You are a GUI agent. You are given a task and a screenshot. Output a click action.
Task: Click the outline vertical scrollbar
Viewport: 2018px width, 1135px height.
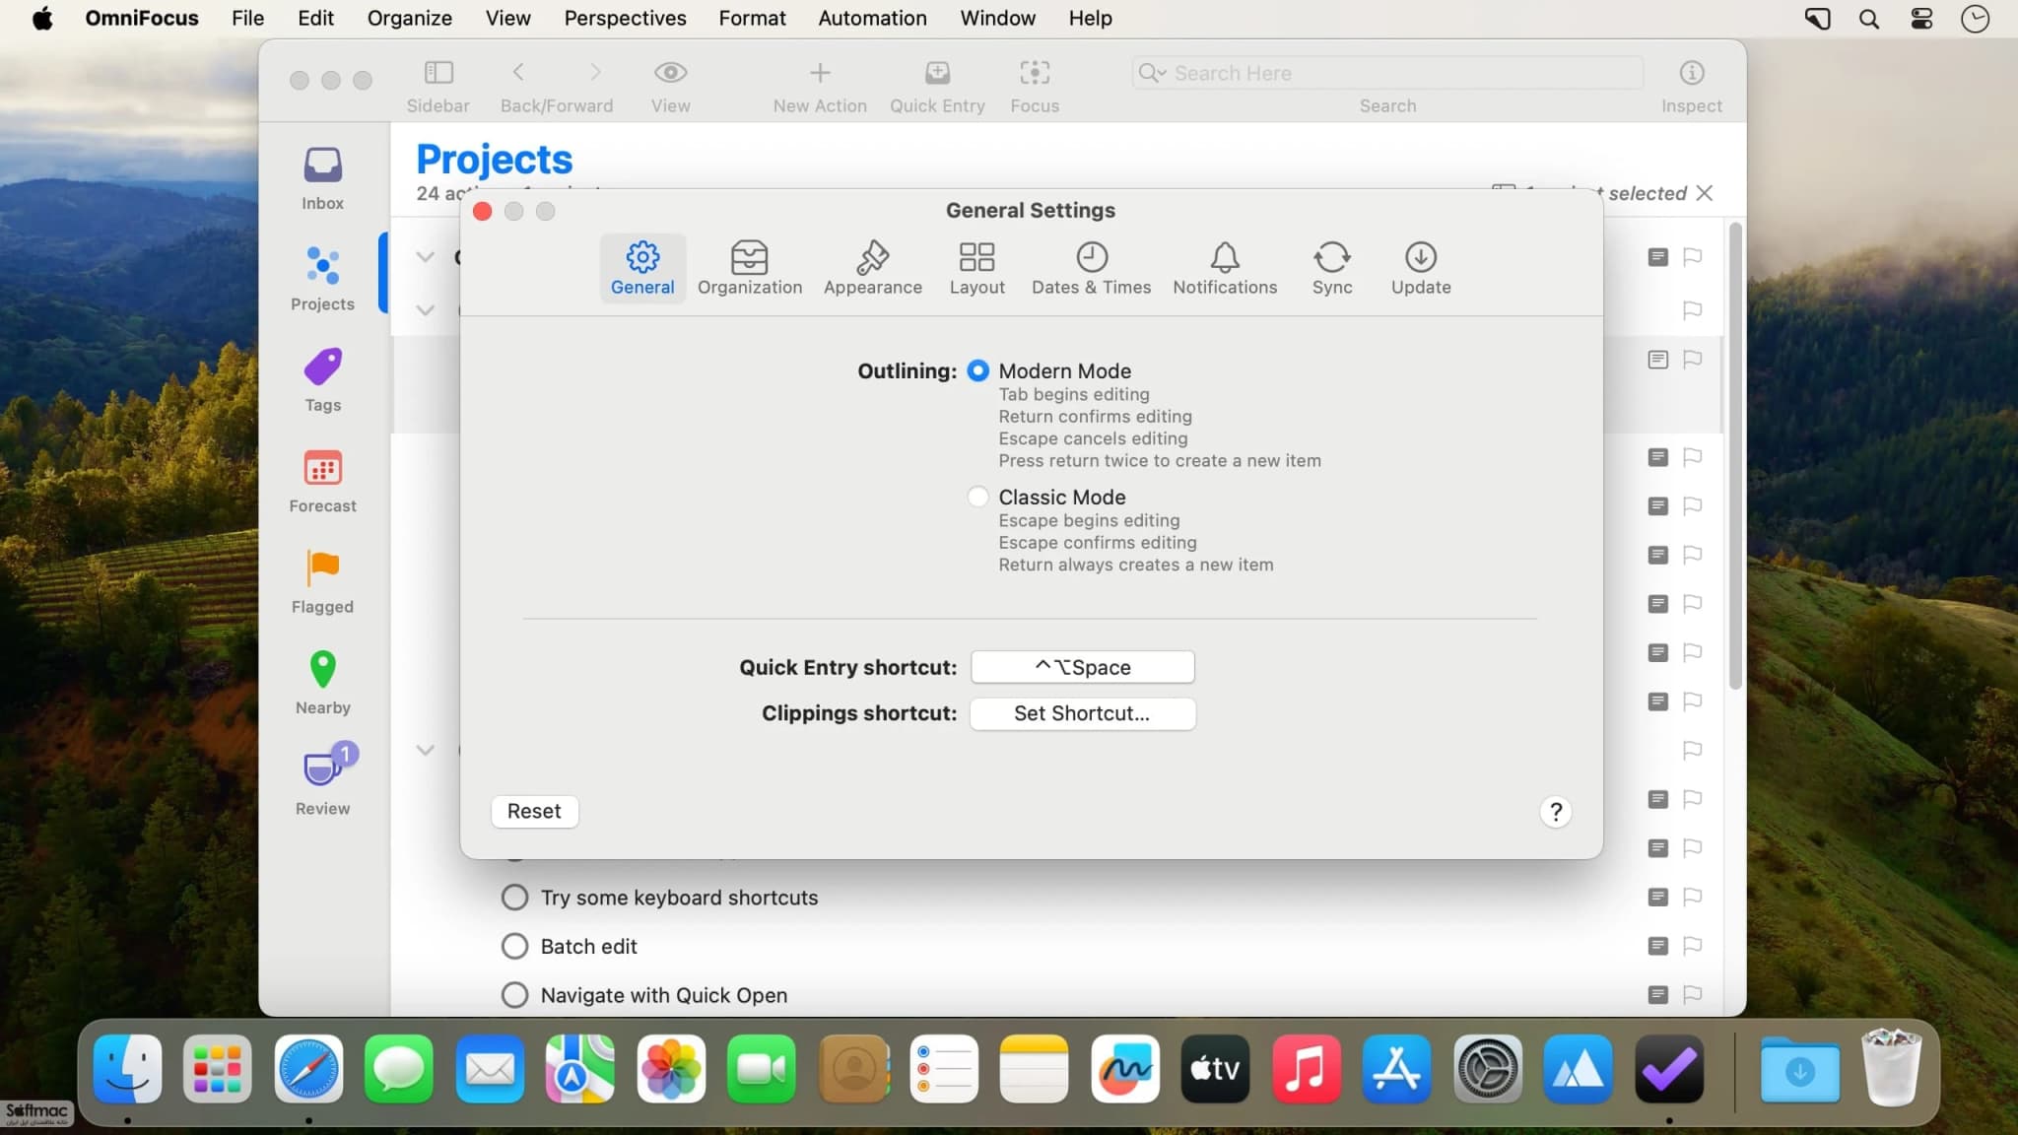(1735, 455)
